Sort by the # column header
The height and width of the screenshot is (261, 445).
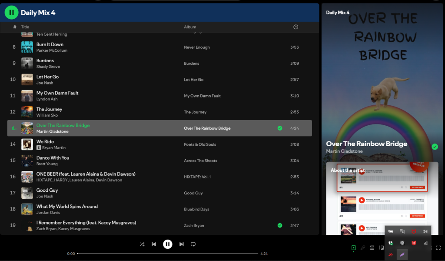click(x=15, y=27)
